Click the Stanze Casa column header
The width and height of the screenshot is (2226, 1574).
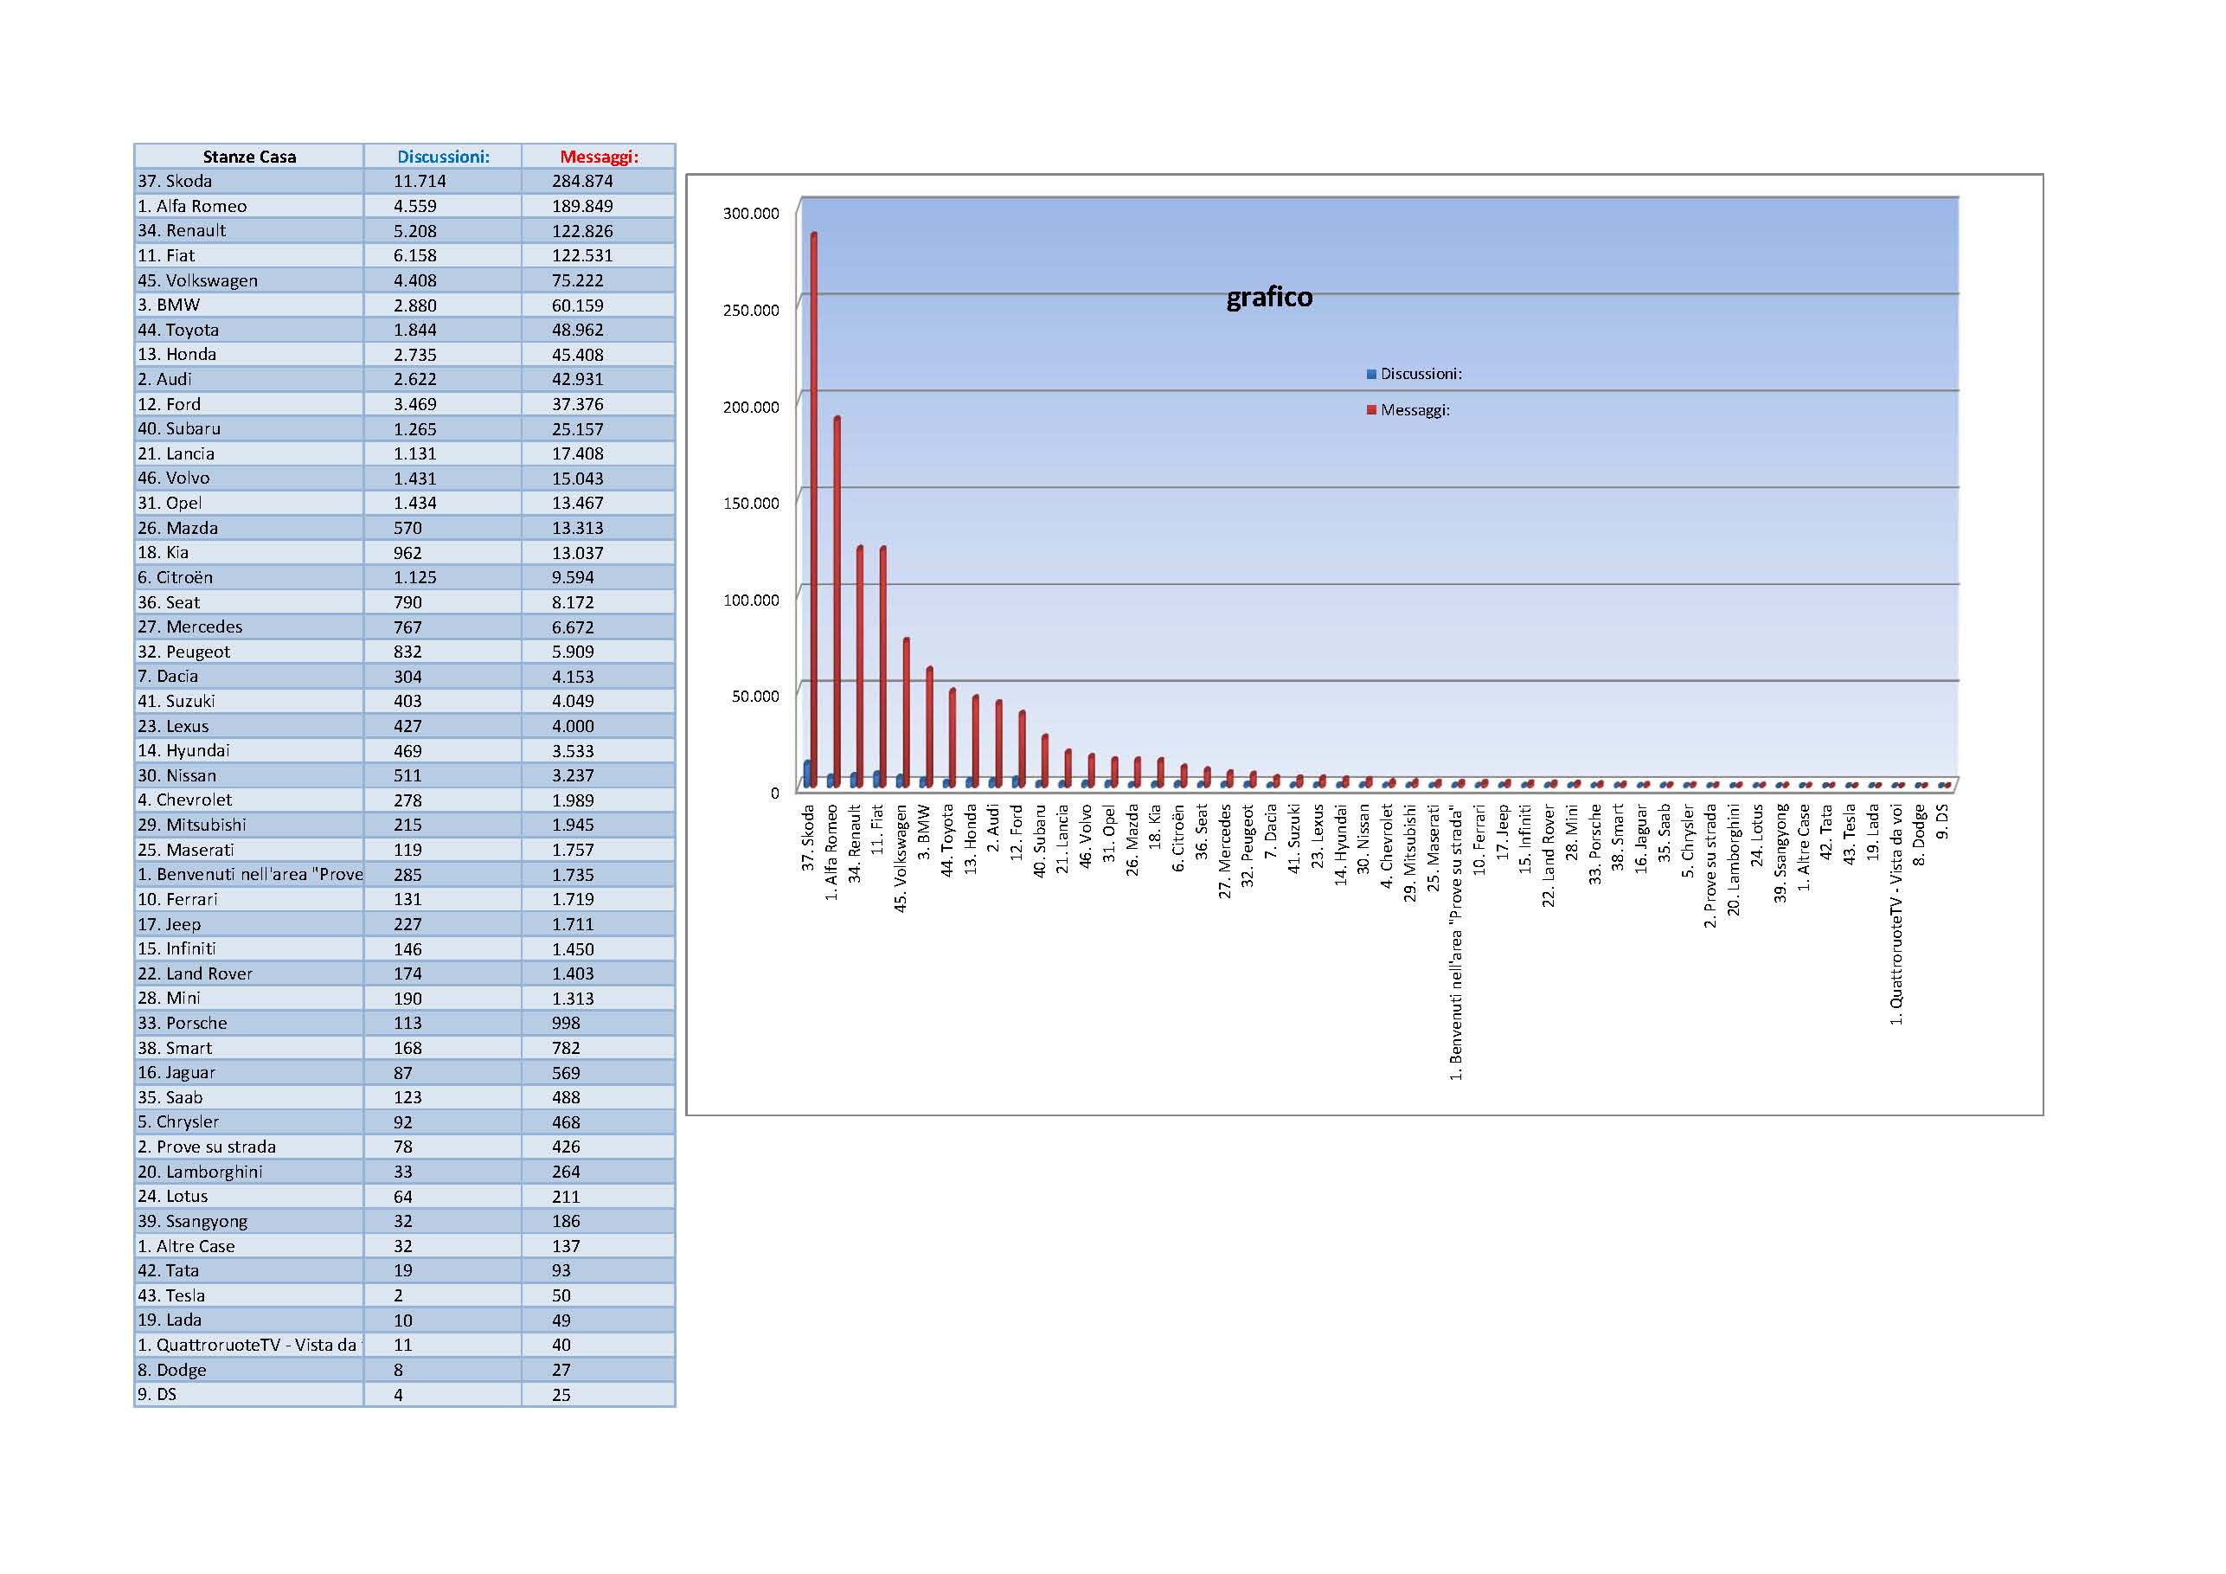[250, 156]
